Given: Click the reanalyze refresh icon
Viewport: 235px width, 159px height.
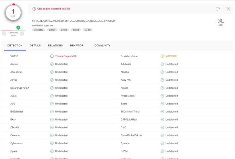Looking at the screenshot, I should click(x=217, y=9).
